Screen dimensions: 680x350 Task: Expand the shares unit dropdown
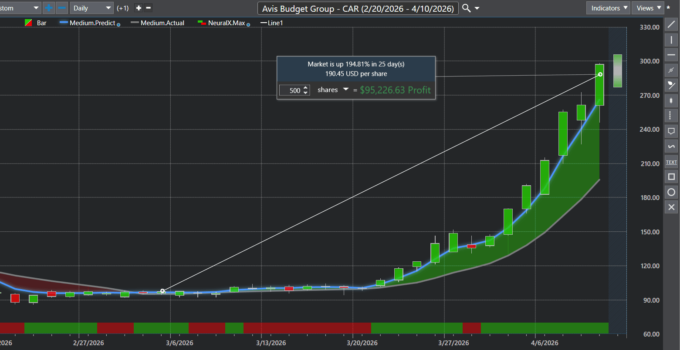coord(345,90)
